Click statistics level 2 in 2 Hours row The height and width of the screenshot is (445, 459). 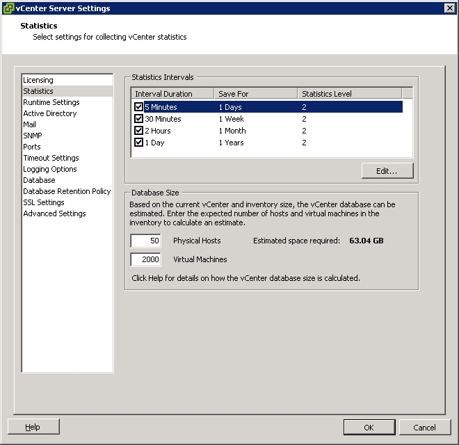pos(304,131)
